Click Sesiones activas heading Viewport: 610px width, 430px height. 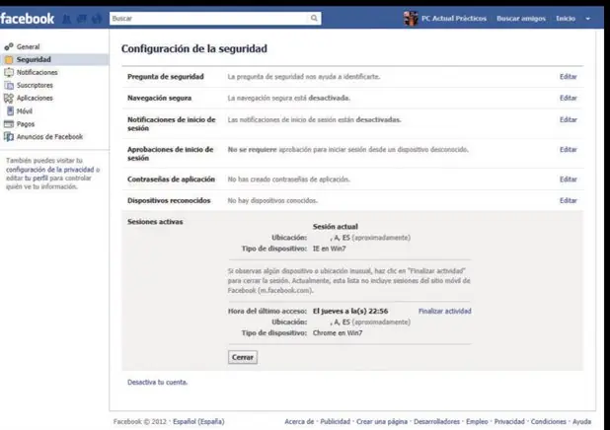click(155, 222)
